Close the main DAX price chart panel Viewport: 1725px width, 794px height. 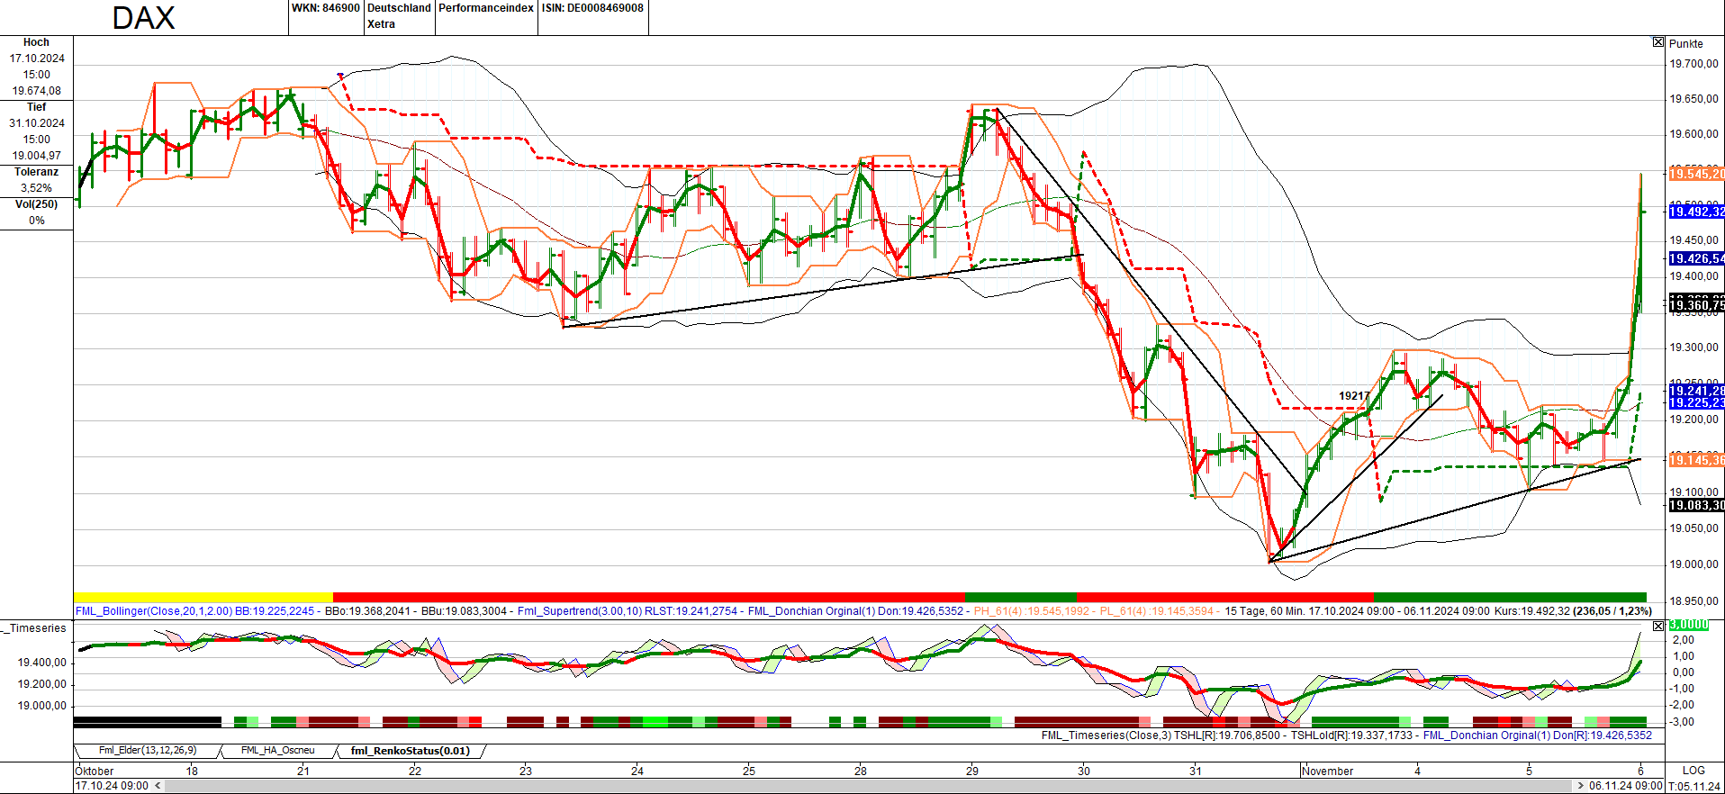tap(1657, 42)
